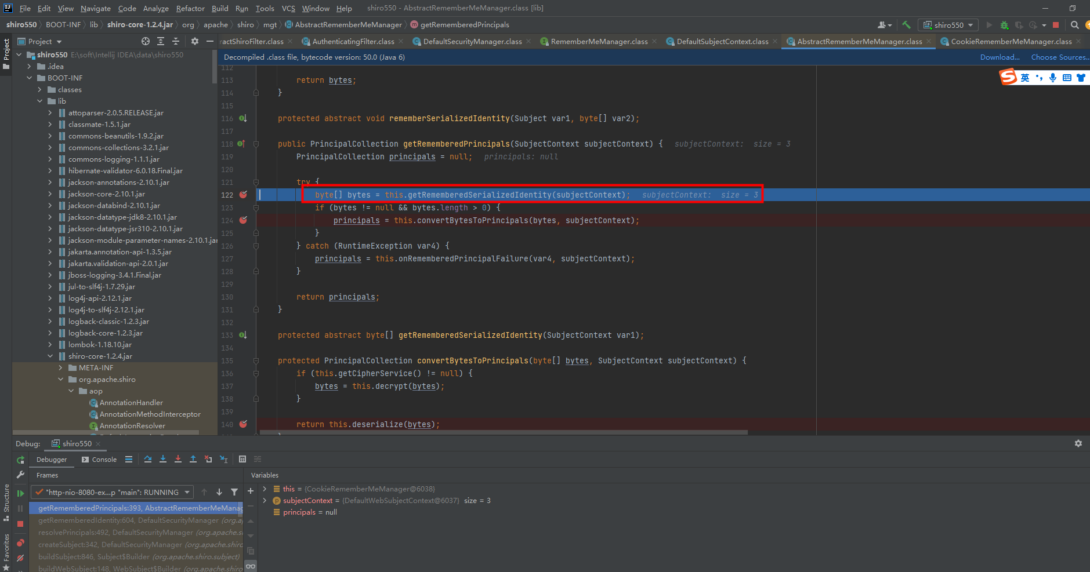Open Debug panel gear settings icon
This screenshot has width=1090, height=572.
1078,443
